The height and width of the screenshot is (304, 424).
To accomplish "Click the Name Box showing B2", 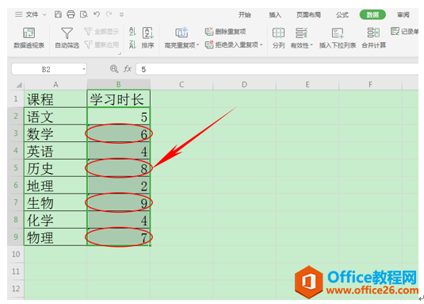I will point(46,70).
